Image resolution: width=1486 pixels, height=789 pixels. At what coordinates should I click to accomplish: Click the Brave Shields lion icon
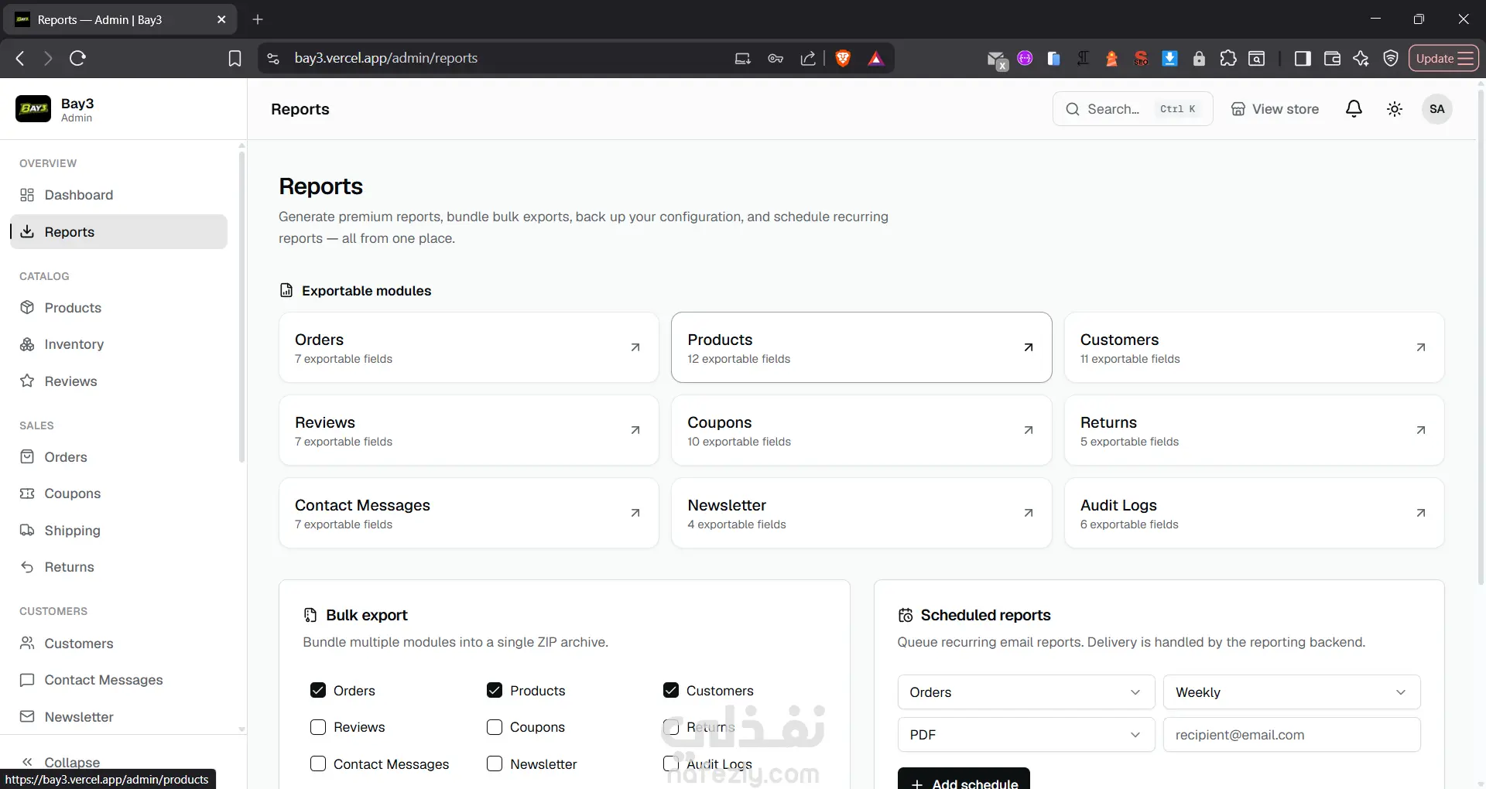[x=843, y=58]
